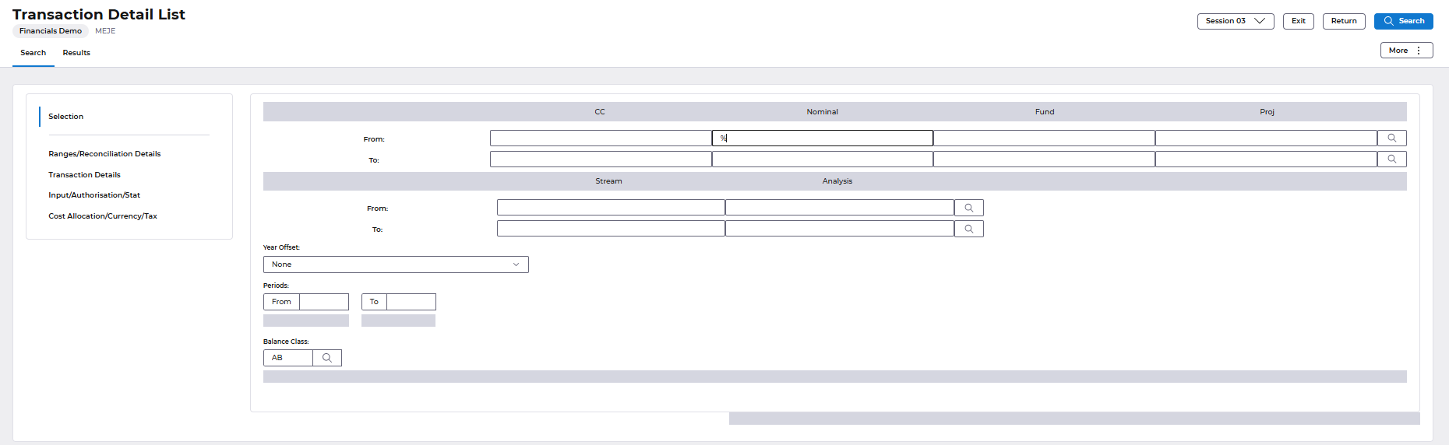Click the lookup icon on the CC/Nominal To row

pos(1391,159)
